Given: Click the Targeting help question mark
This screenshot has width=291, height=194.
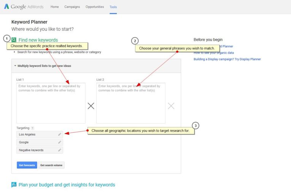Looking at the screenshot, I should 32,128.
